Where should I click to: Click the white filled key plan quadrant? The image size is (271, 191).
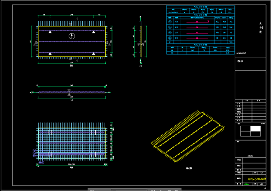256,128
